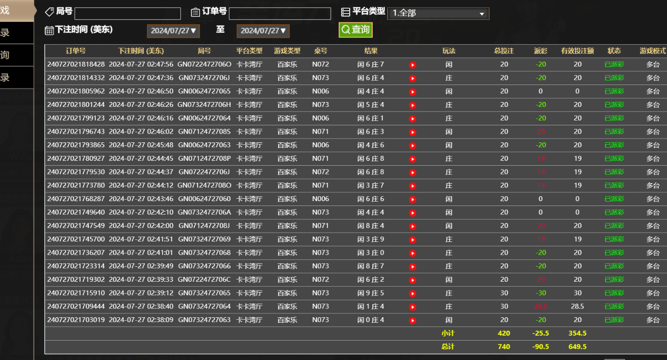The image size is (667, 360).
Task: Click the 已派彩 status on the first row
Action: tap(614, 64)
